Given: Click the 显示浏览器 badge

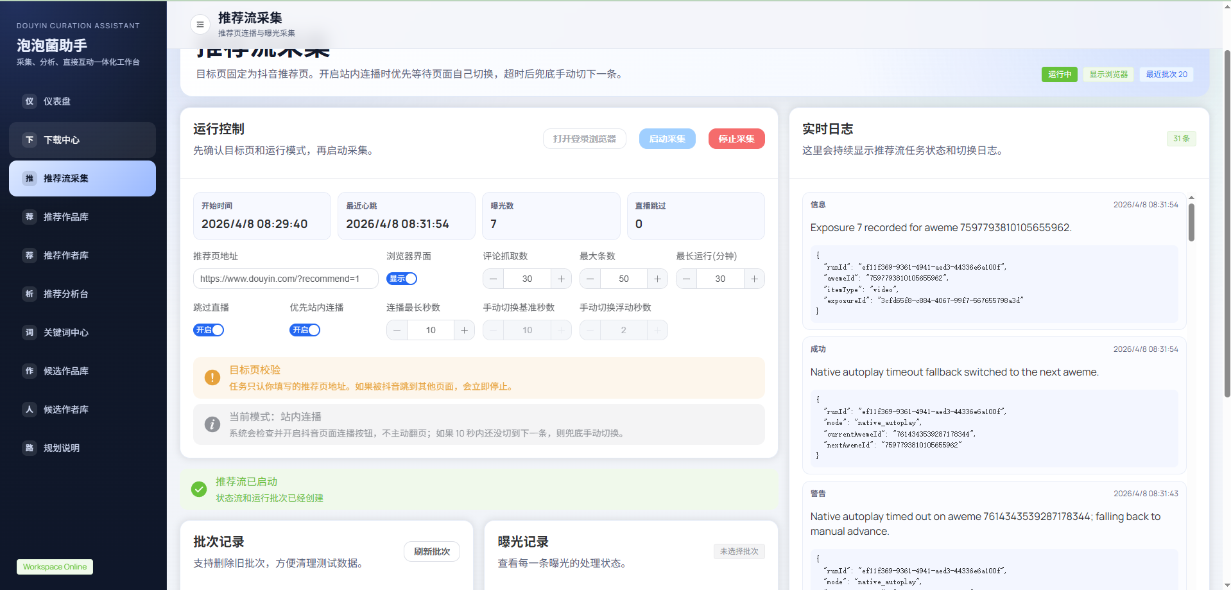Looking at the screenshot, I should (1108, 74).
